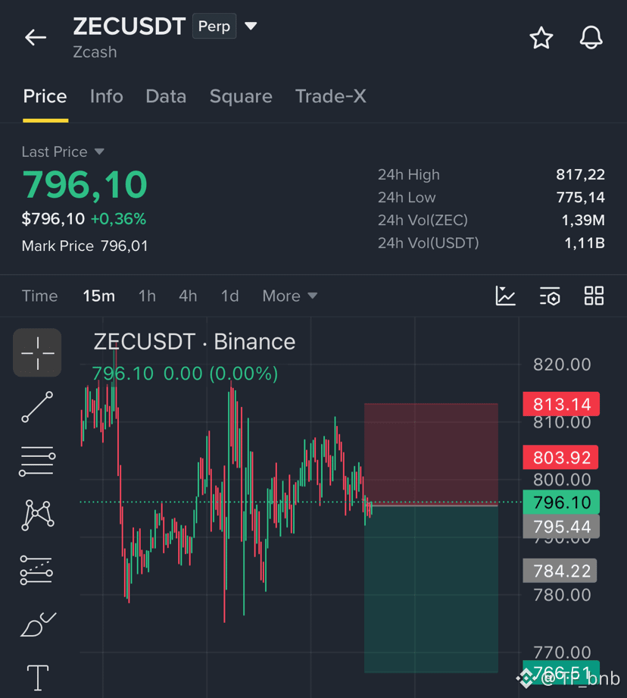Click the Perp contract badge
627x698 pixels.
(214, 27)
